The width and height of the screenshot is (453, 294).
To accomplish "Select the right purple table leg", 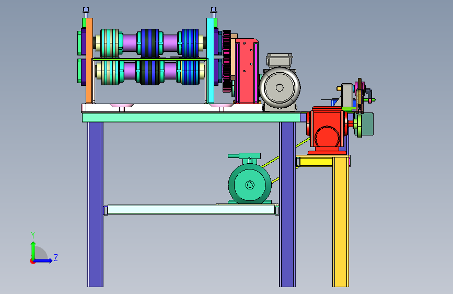I will [x=287, y=205].
